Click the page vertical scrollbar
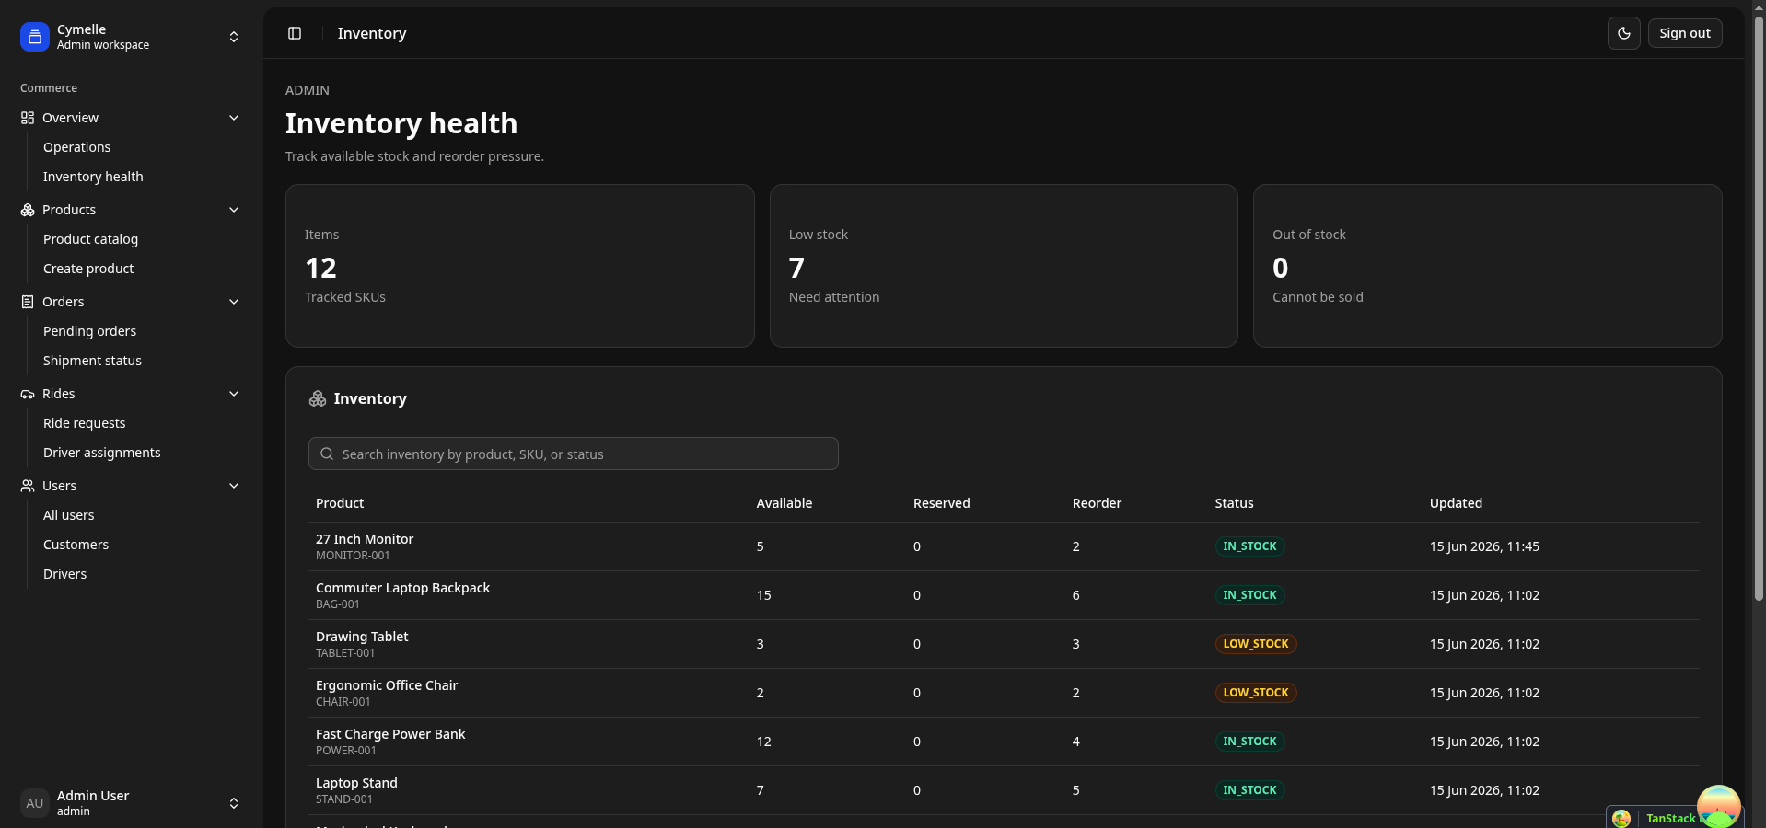This screenshot has height=828, width=1766. point(1759,308)
